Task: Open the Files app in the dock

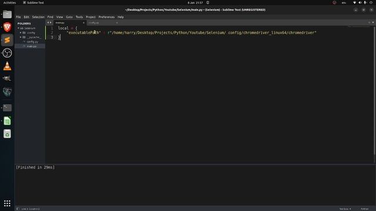Action: coord(7,14)
